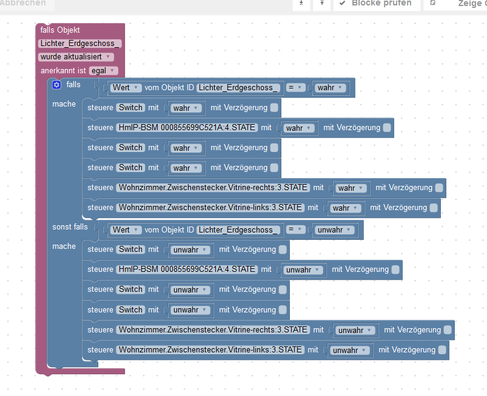487x396 pixels.
Task: Open the unwahr dropdown in the Vitrine-links row
Action: [350, 351]
